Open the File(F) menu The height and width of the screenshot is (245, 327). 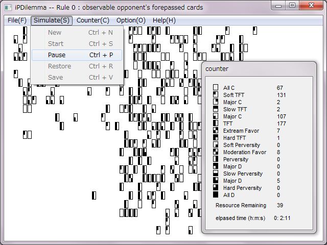pos(17,20)
